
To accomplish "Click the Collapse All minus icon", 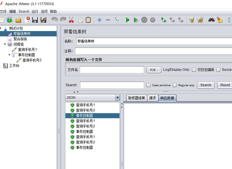I will 108,20.
